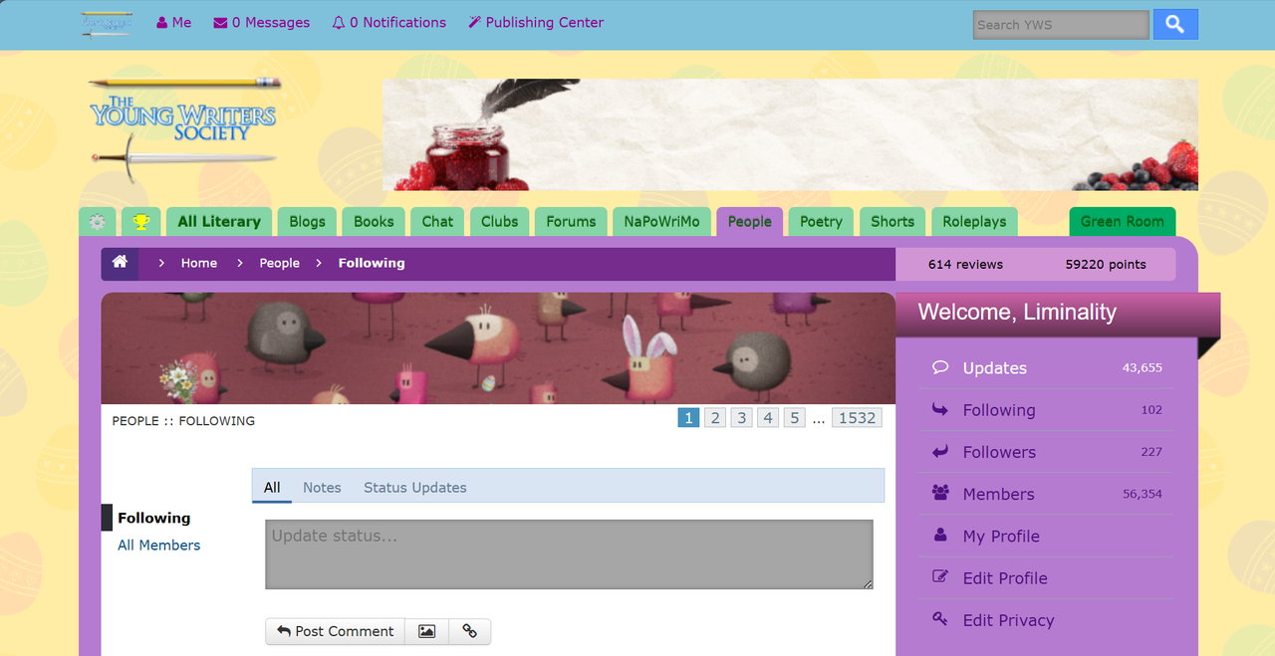Click the 614 reviews count
Viewport: 1275px width, 656px height.
coord(965,265)
